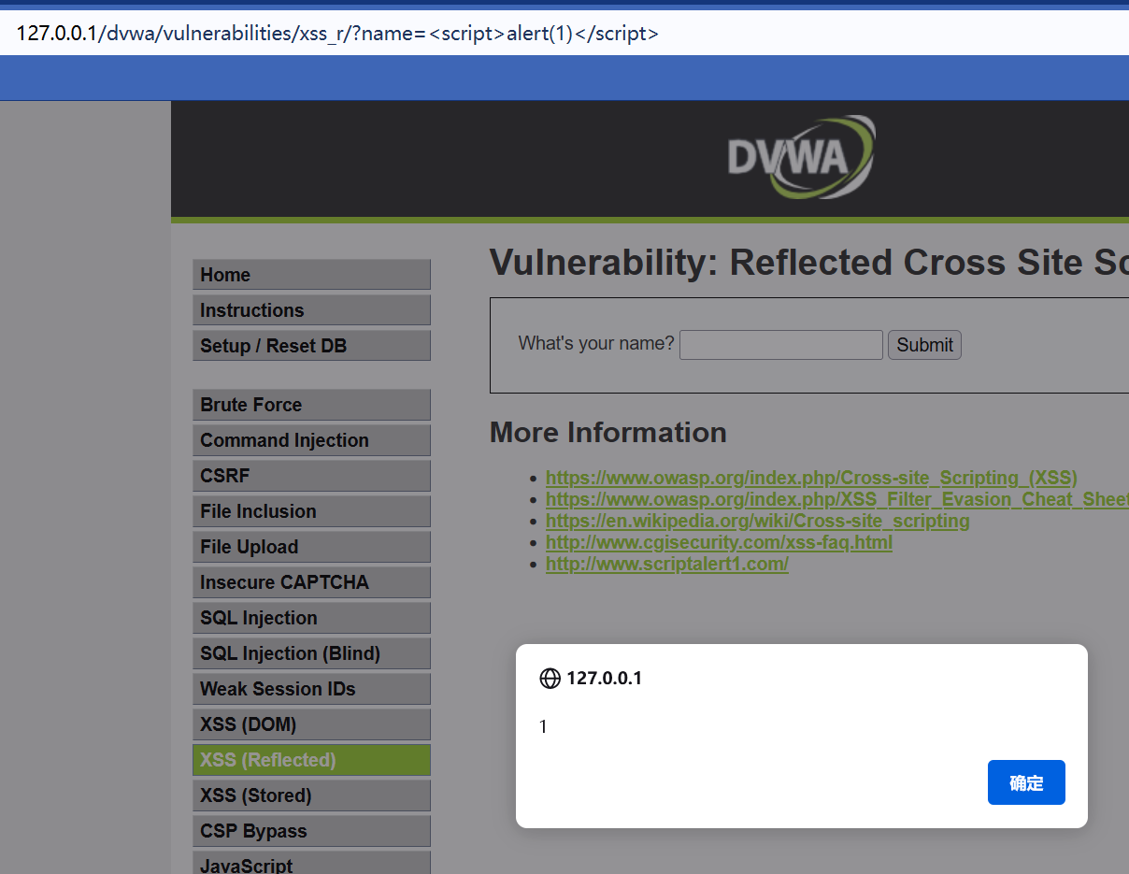Click the Submit button
1129x874 pixels.
(924, 345)
